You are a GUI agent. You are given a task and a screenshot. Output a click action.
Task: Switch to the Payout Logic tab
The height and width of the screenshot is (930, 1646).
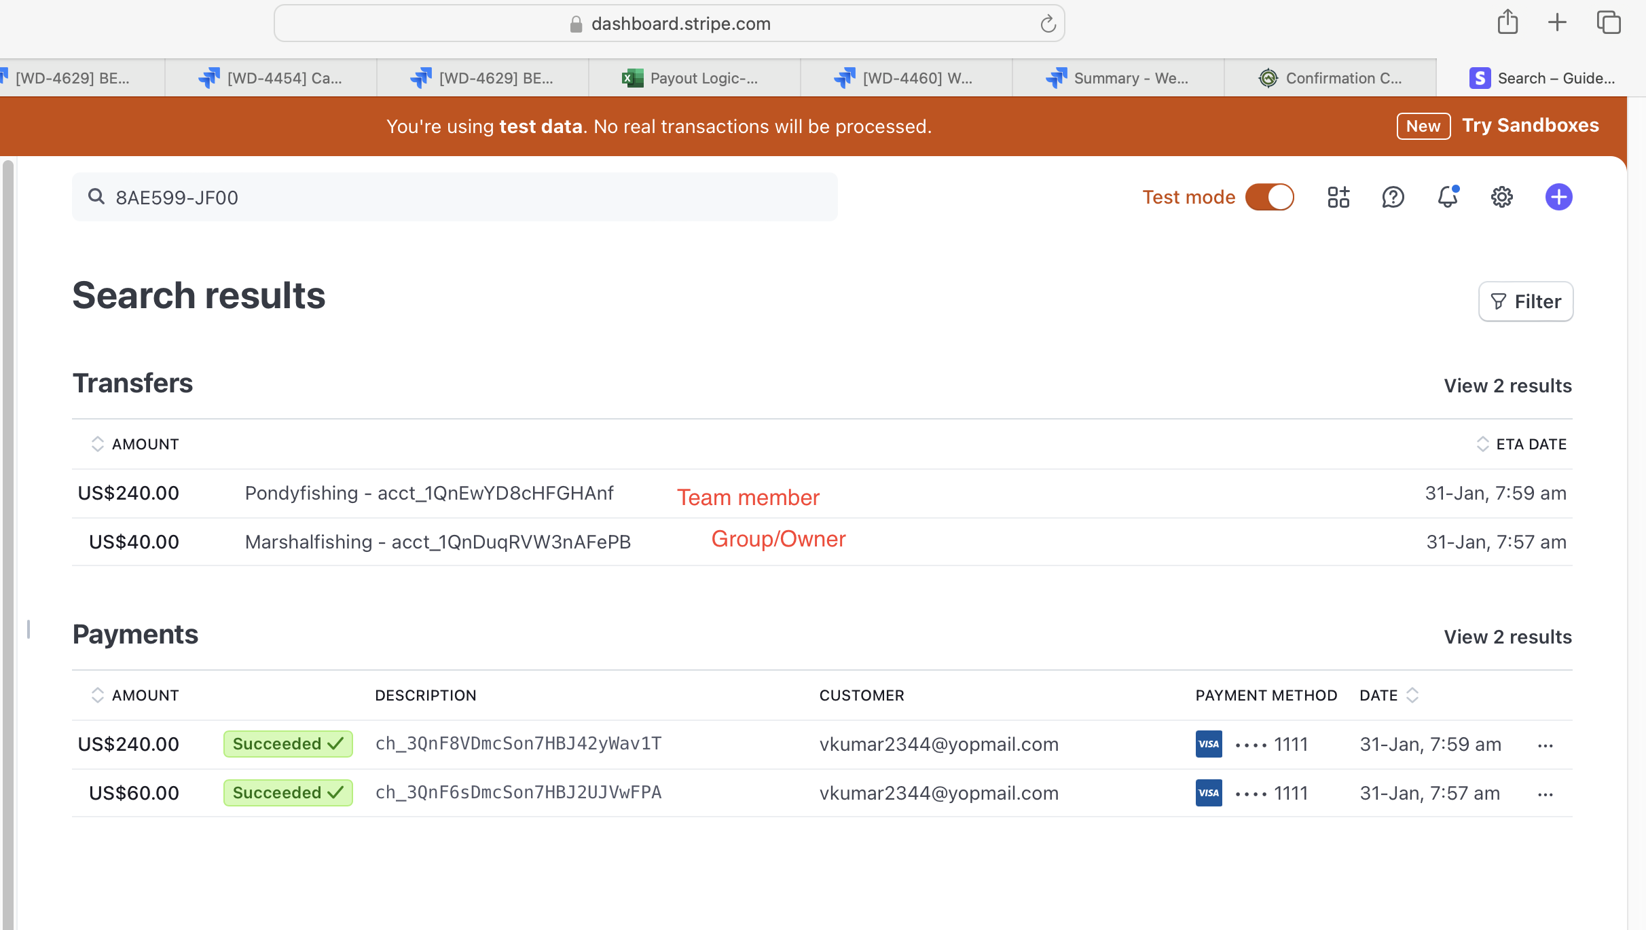tap(693, 78)
